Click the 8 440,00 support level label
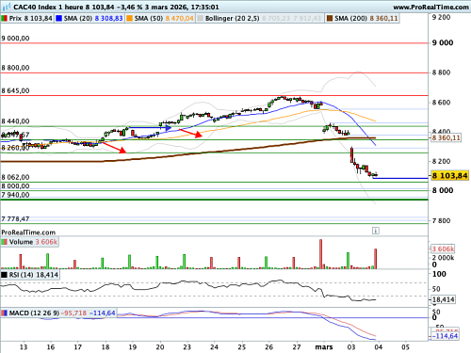Screen dimensions: 471x353 (15, 121)
